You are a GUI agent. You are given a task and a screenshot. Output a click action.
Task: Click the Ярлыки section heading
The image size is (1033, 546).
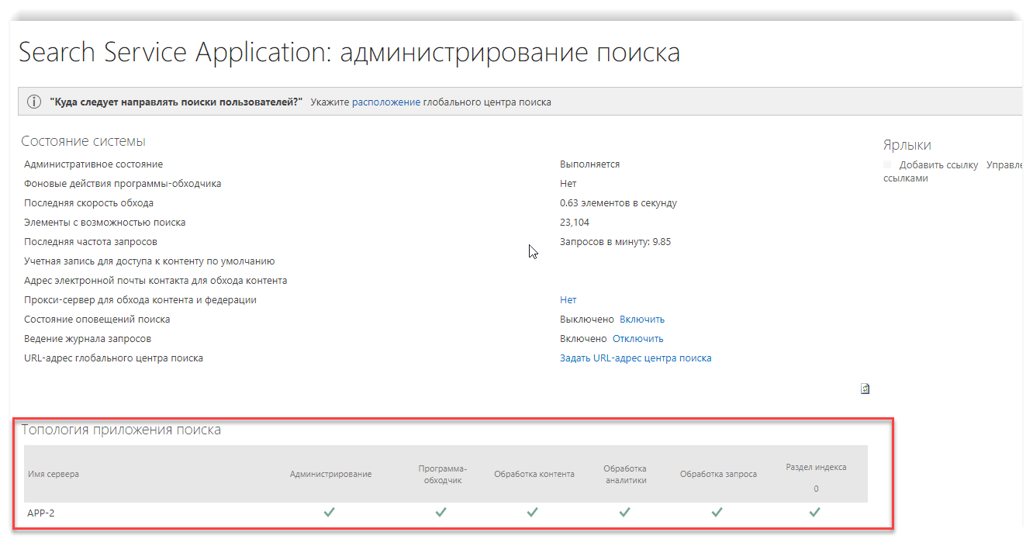(x=907, y=145)
